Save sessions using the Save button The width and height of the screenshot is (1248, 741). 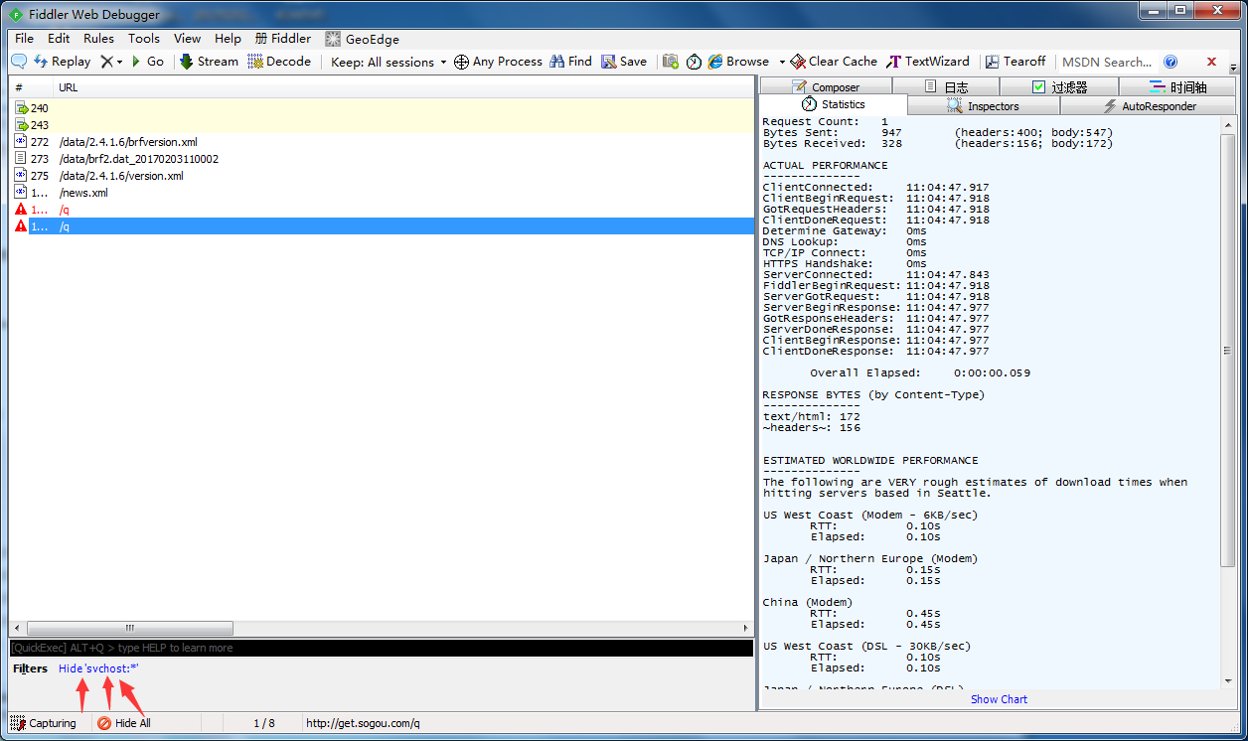(623, 62)
